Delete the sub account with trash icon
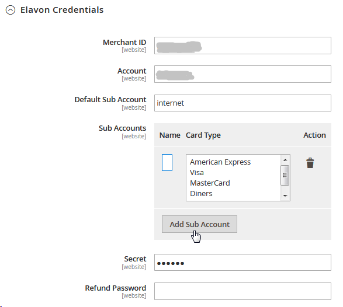 pos(310,163)
